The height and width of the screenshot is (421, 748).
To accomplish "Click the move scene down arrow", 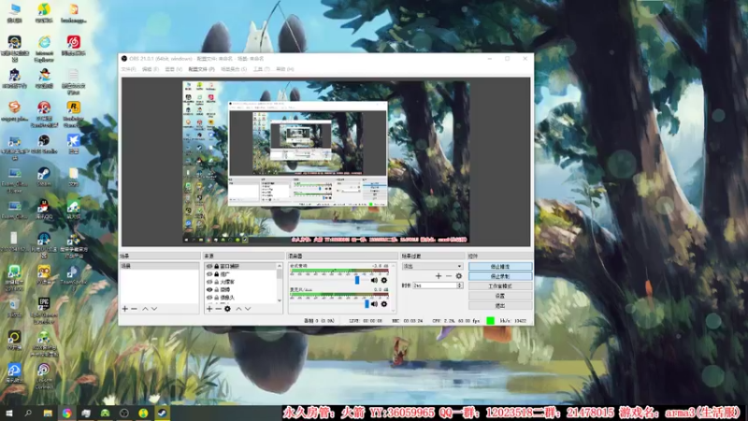I will click(154, 309).
